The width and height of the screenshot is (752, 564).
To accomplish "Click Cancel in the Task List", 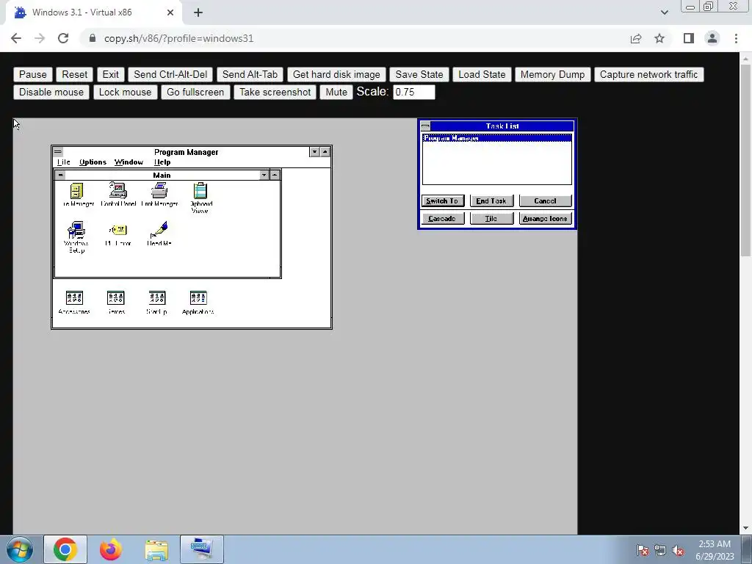I will [x=546, y=201].
